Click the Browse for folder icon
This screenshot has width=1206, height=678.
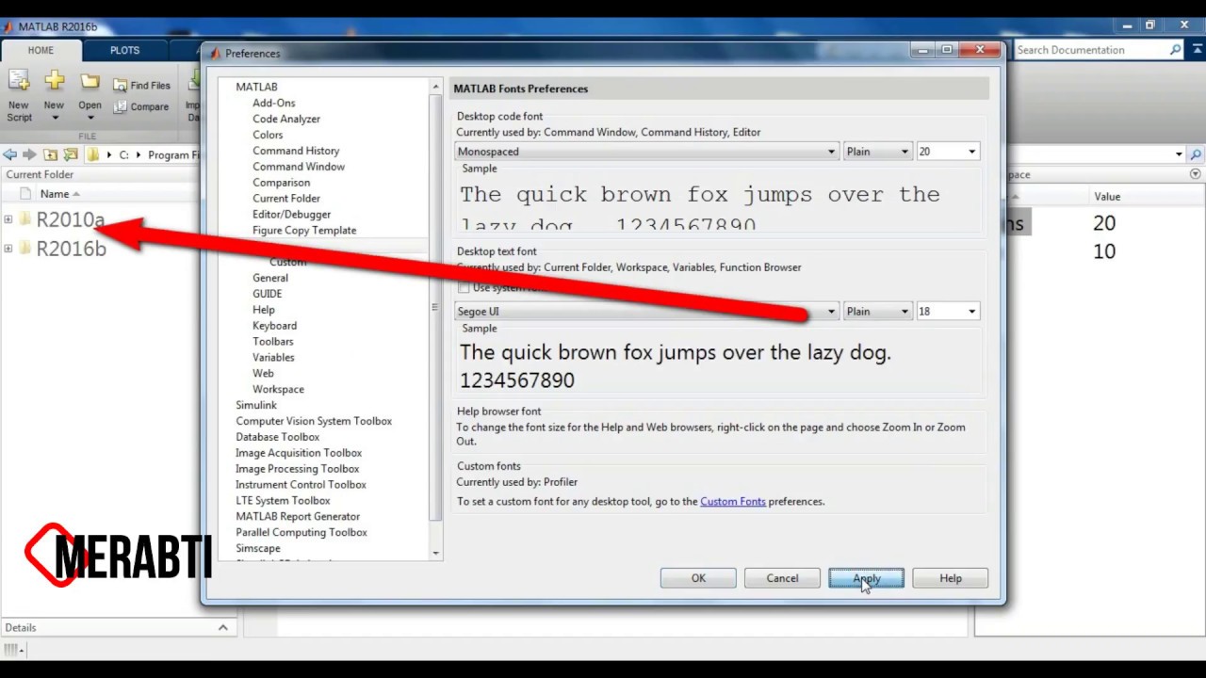70,154
